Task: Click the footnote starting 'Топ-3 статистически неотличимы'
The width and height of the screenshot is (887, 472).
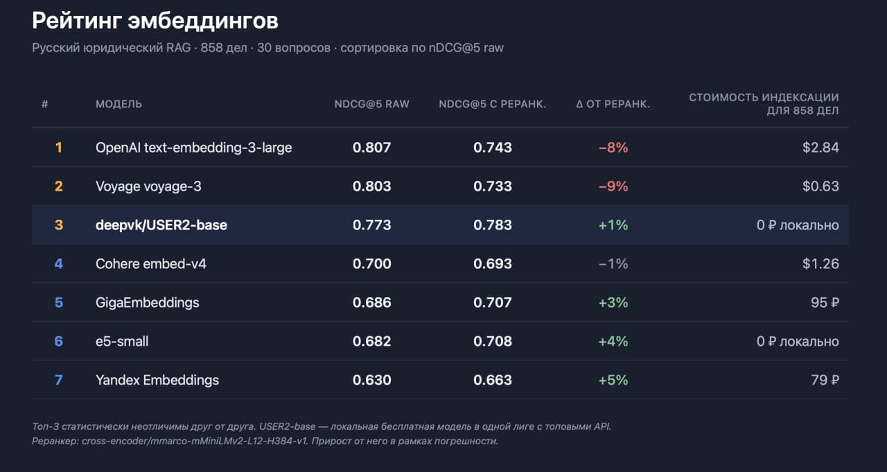Action: pos(322,427)
